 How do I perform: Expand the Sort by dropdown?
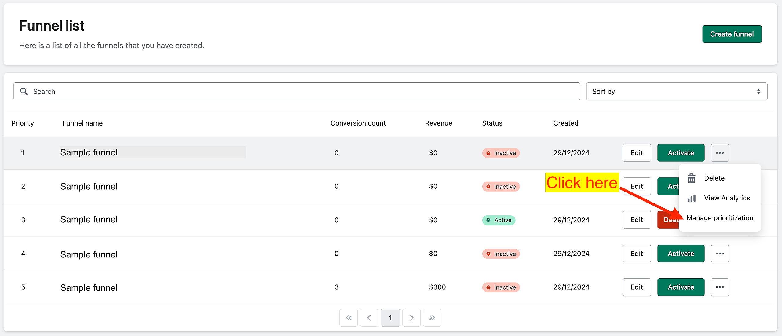pyautogui.click(x=677, y=91)
